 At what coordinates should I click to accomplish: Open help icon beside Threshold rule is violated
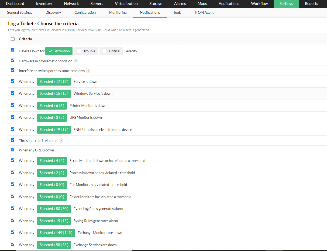click(61, 141)
